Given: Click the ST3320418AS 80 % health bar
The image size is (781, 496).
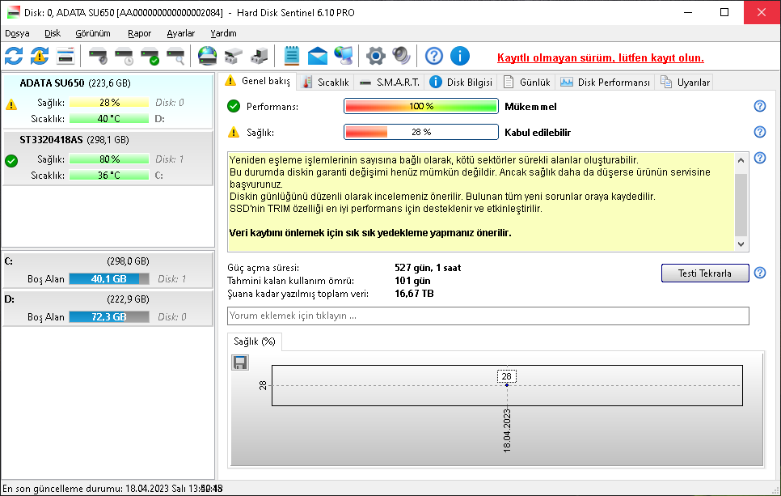Looking at the screenshot, I should tap(109, 159).
